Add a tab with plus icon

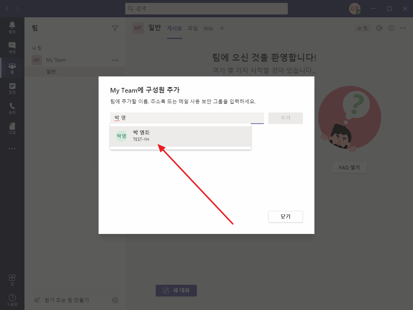[222, 28]
